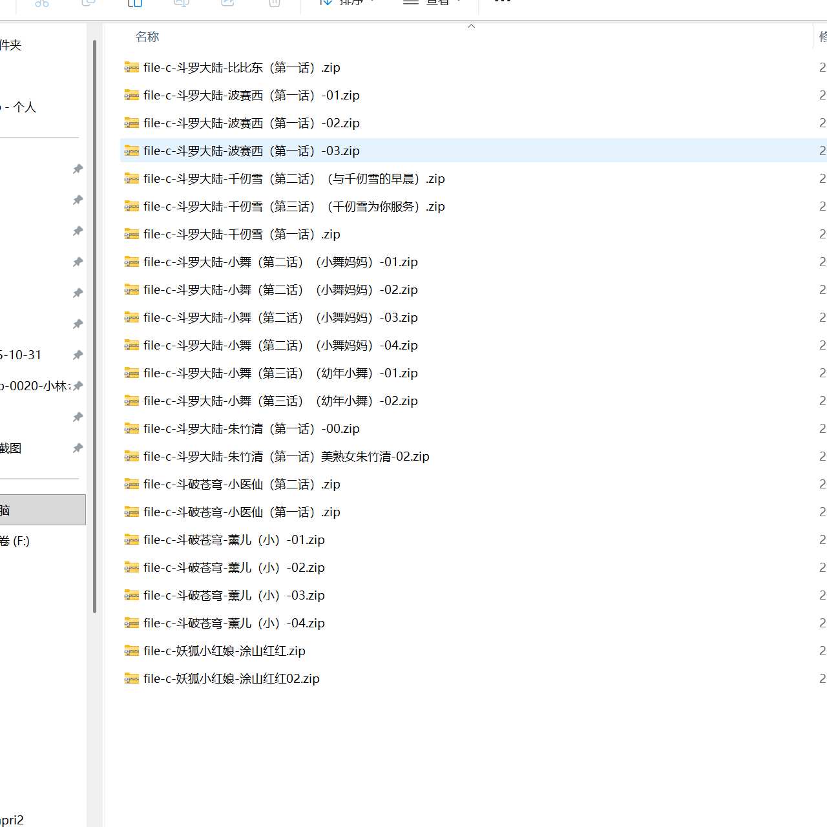Select file name 小舞（第三话）（幼年小舞）-02.zip
Image resolution: width=827 pixels, height=827 pixels.
tap(280, 401)
